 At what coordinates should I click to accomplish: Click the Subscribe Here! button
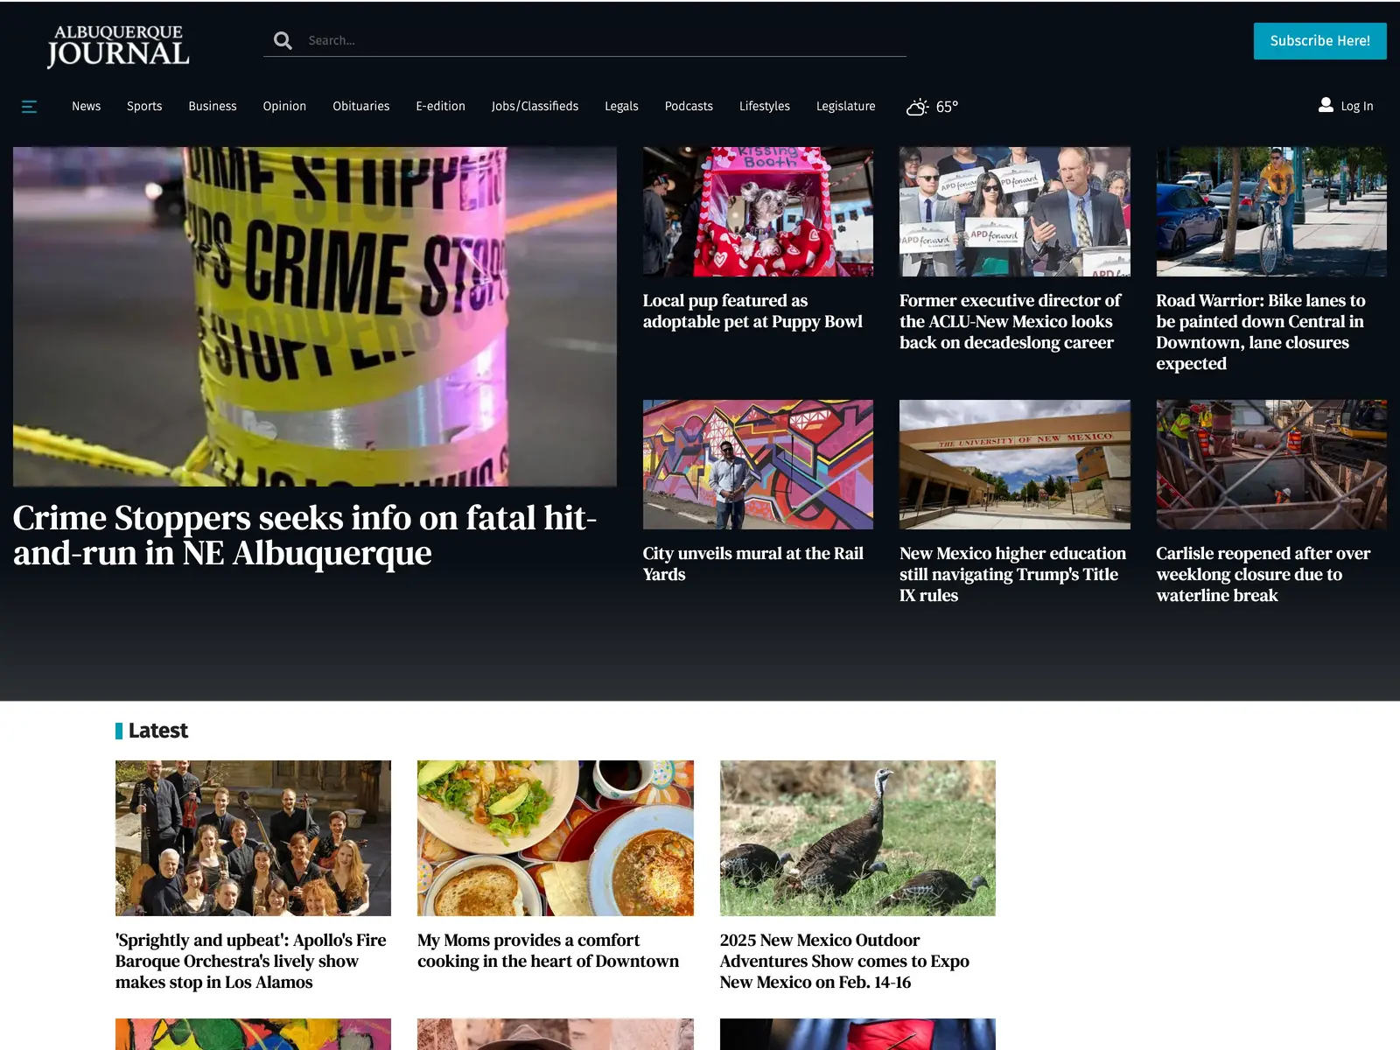tap(1319, 41)
